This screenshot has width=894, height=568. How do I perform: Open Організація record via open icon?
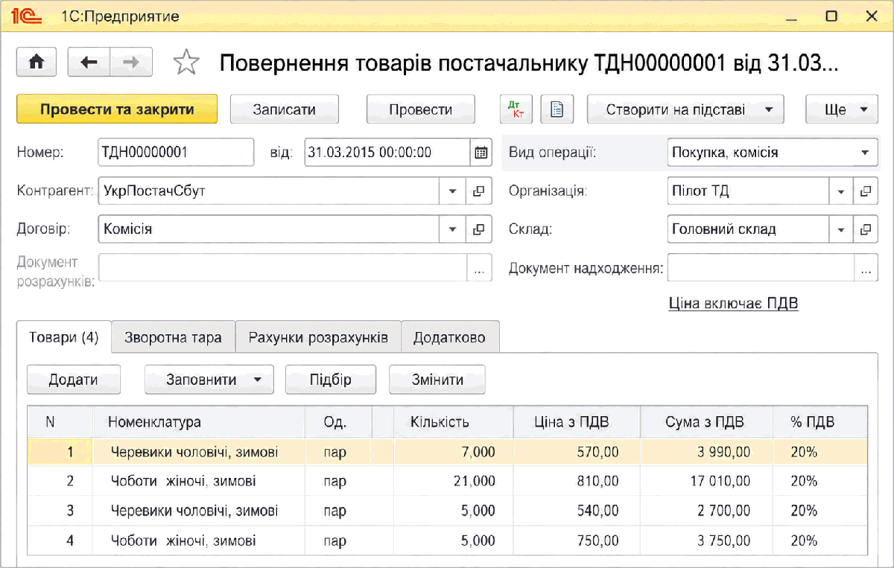[865, 191]
